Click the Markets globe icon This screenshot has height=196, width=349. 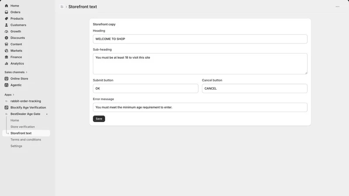point(7,51)
